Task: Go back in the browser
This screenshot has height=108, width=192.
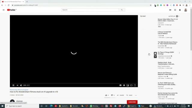Action: pos(2,5)
